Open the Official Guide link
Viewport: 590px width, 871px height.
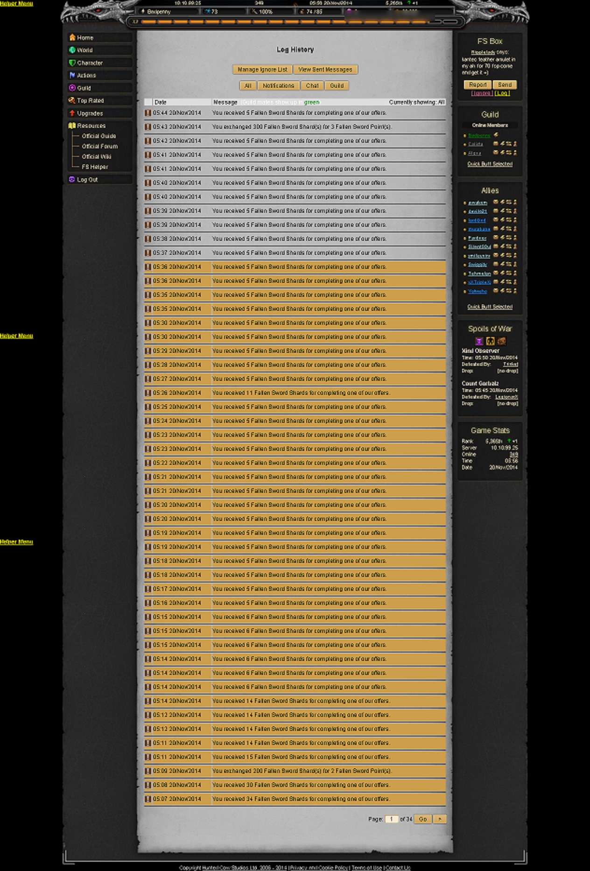coord(99,136)
